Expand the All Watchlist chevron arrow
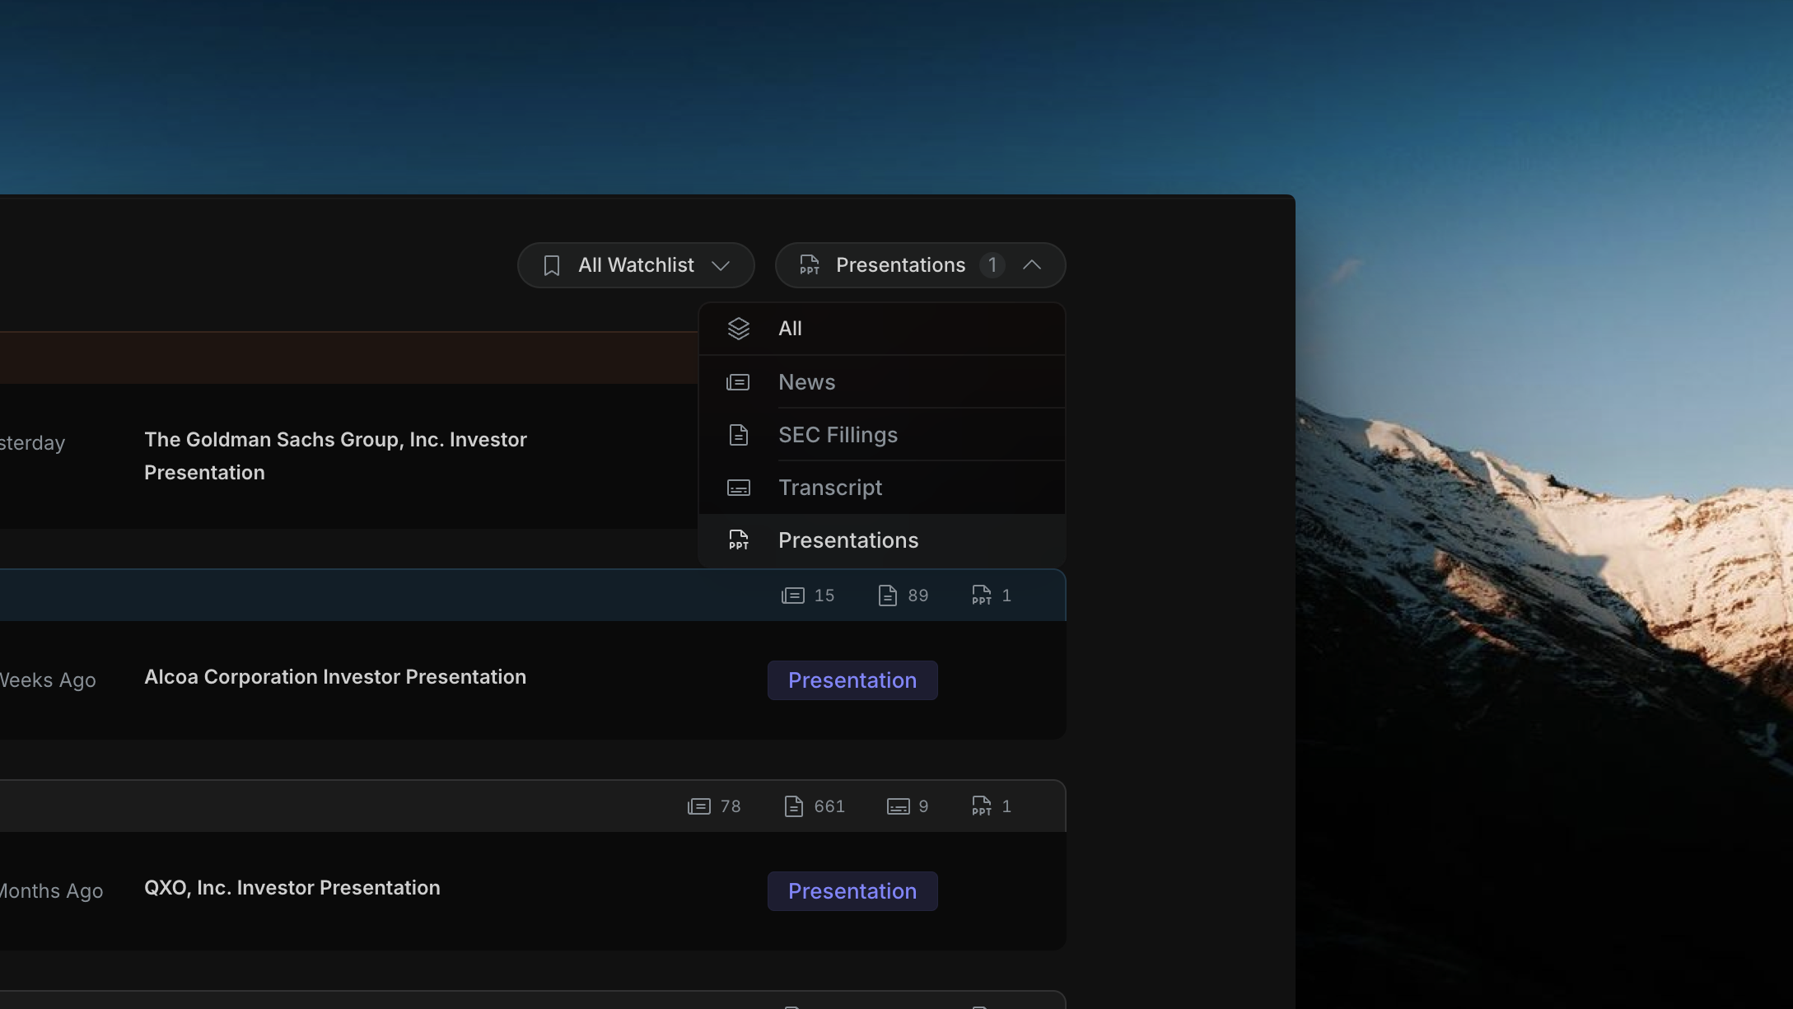 click(721, 265)
